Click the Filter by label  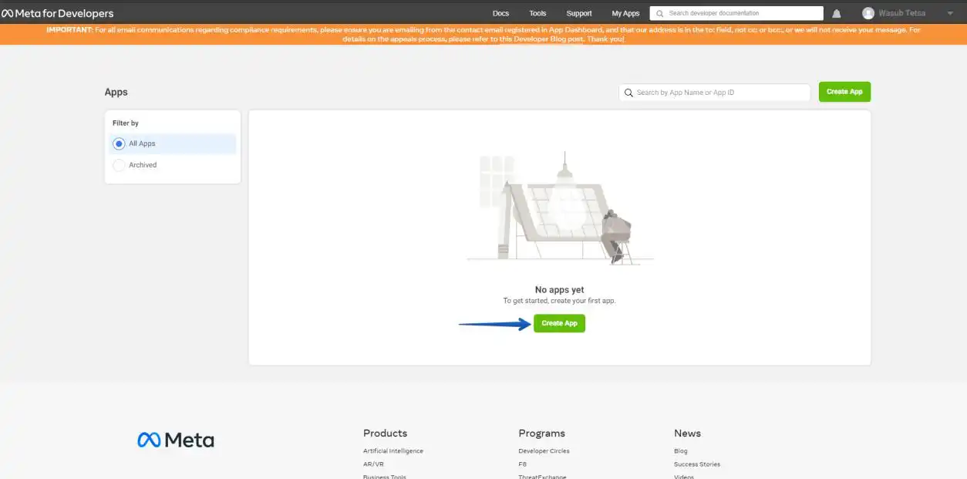[x=126, y=123]
